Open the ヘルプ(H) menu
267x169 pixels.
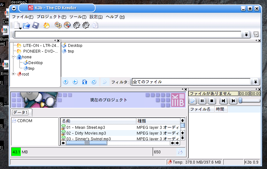(x=115, y=17)
